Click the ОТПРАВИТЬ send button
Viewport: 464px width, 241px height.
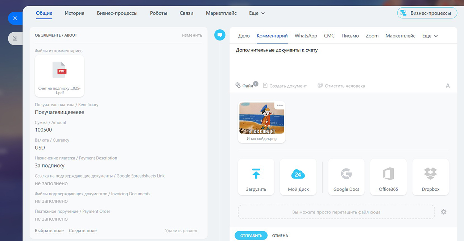[251, 236]
